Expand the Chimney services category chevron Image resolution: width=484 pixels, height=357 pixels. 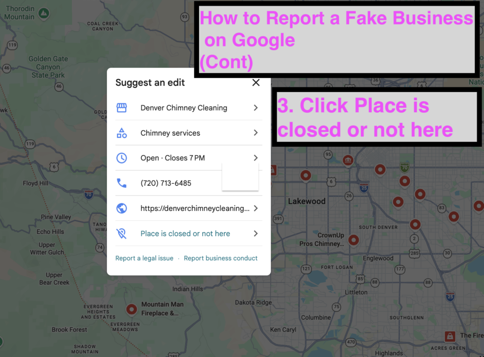(x=256, y=133)
